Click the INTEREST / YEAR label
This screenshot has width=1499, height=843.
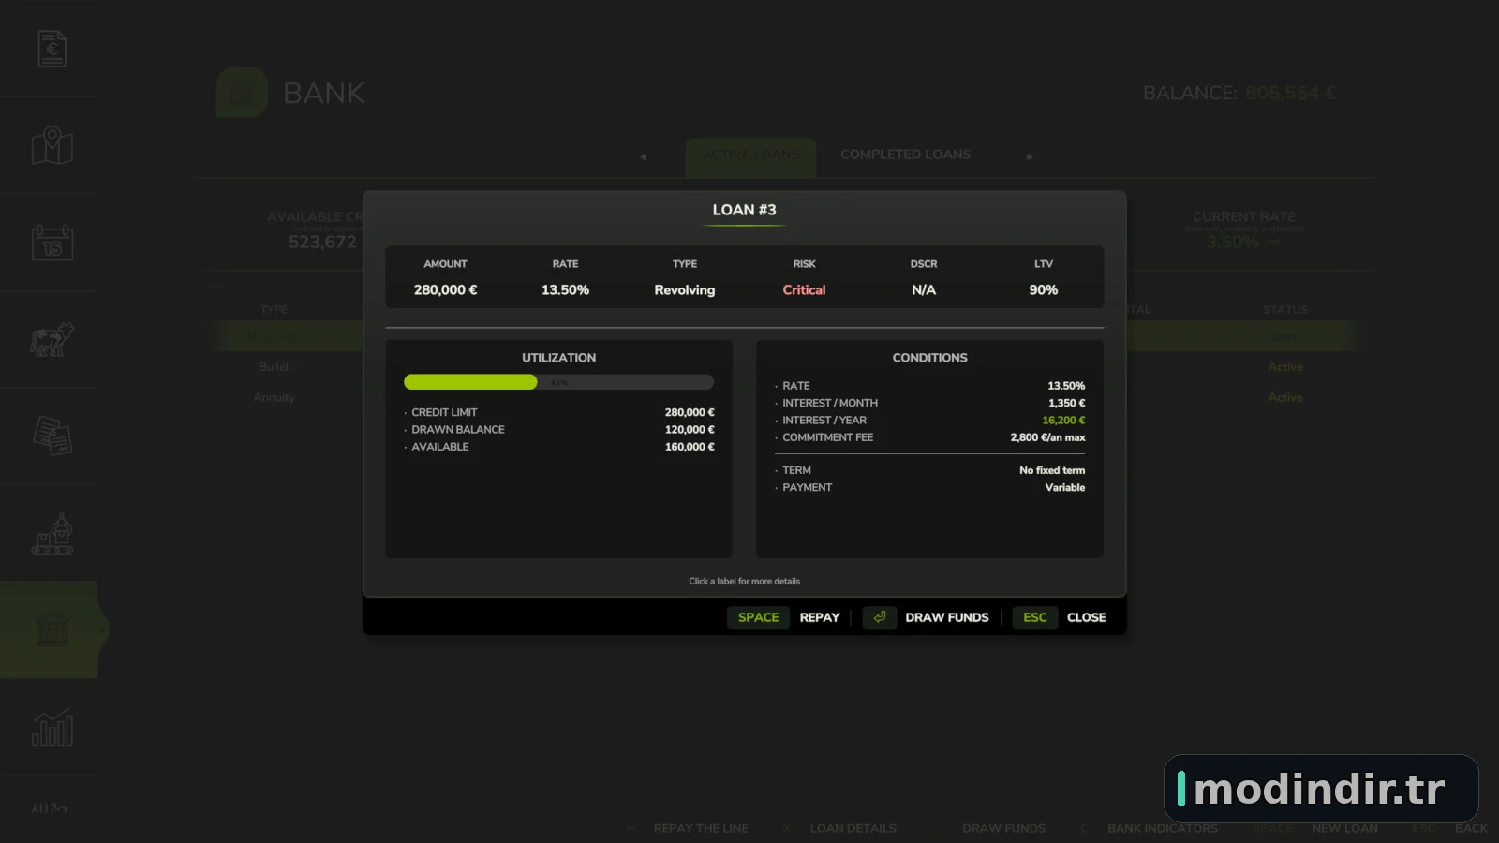click(824, 421)
